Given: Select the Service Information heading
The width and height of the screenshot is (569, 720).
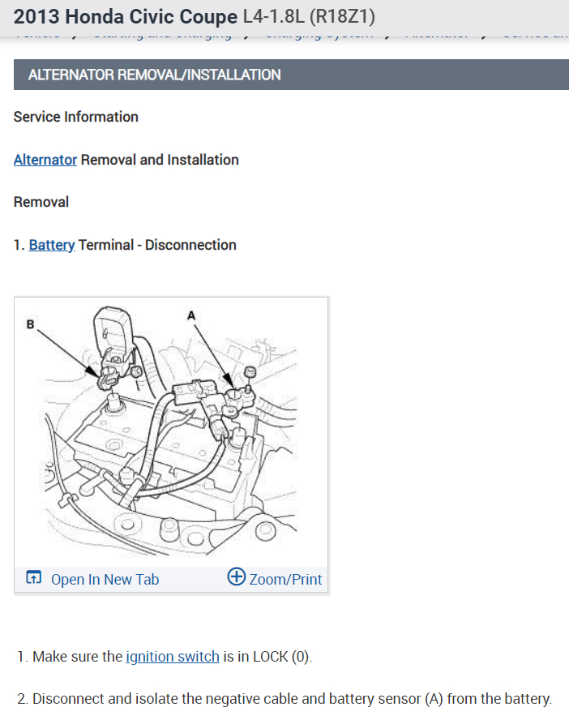Looking at the screenshot, I should [75, 117].
